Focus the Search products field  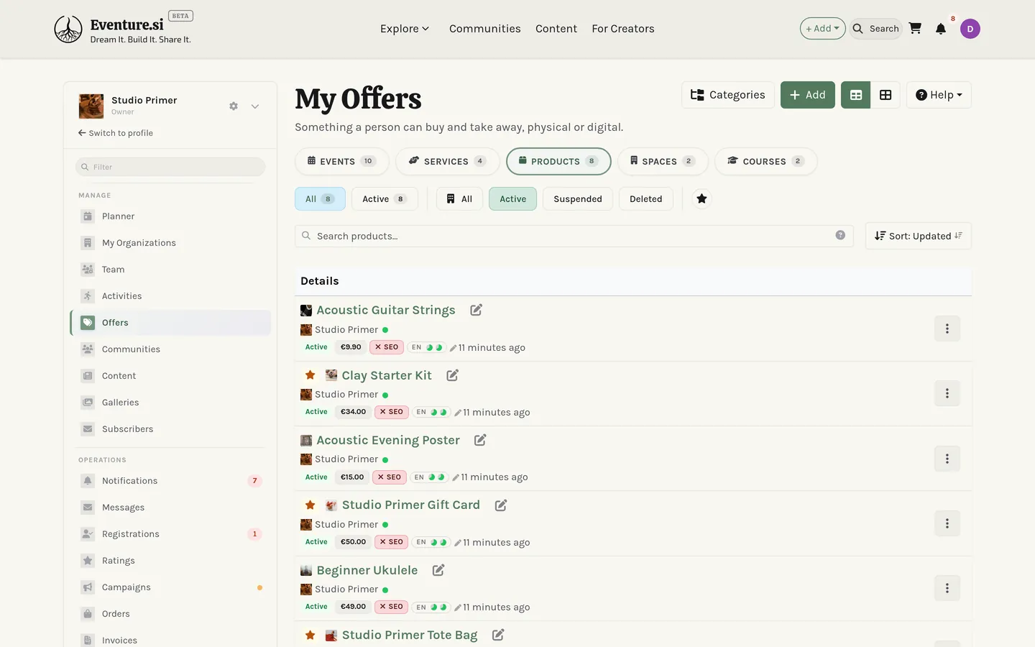pyautogui.click(x=574, y=236)
